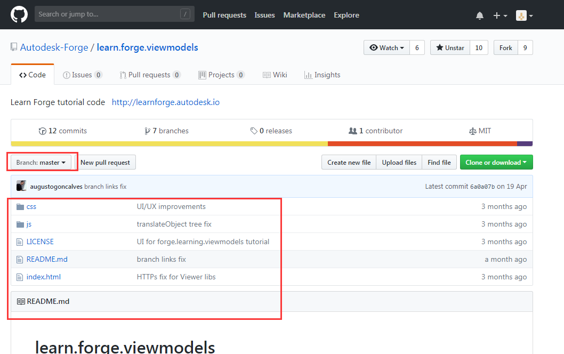This screenshot has height=354, width=564.
Task: Click 'a month ago' timestamp for README.md
Action: click(506, 260)
